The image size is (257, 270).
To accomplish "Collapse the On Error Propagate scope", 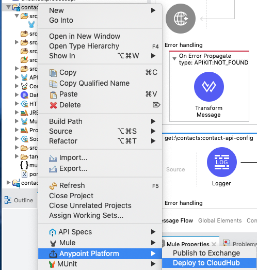I will (x=174, y=59).
